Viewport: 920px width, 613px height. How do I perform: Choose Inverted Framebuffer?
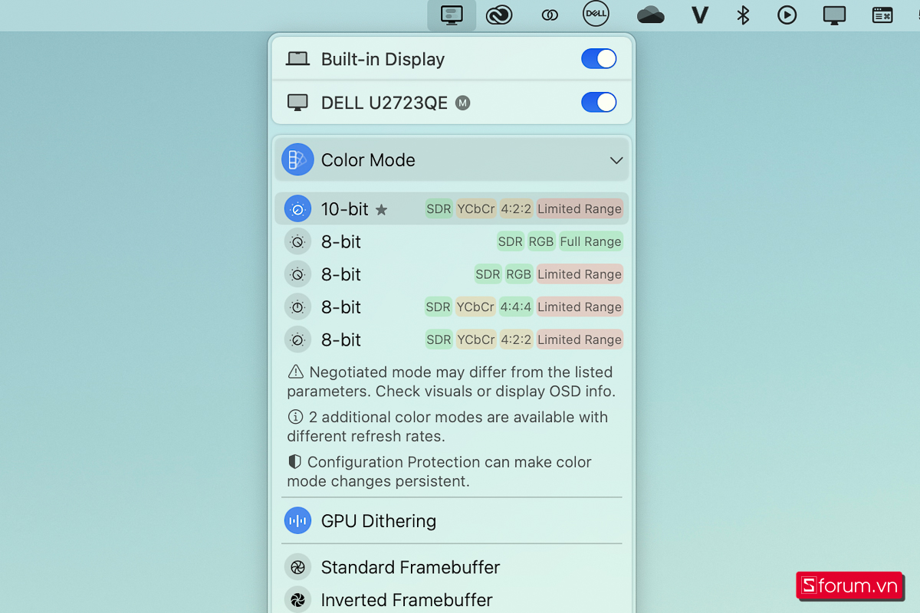[452, 599]
